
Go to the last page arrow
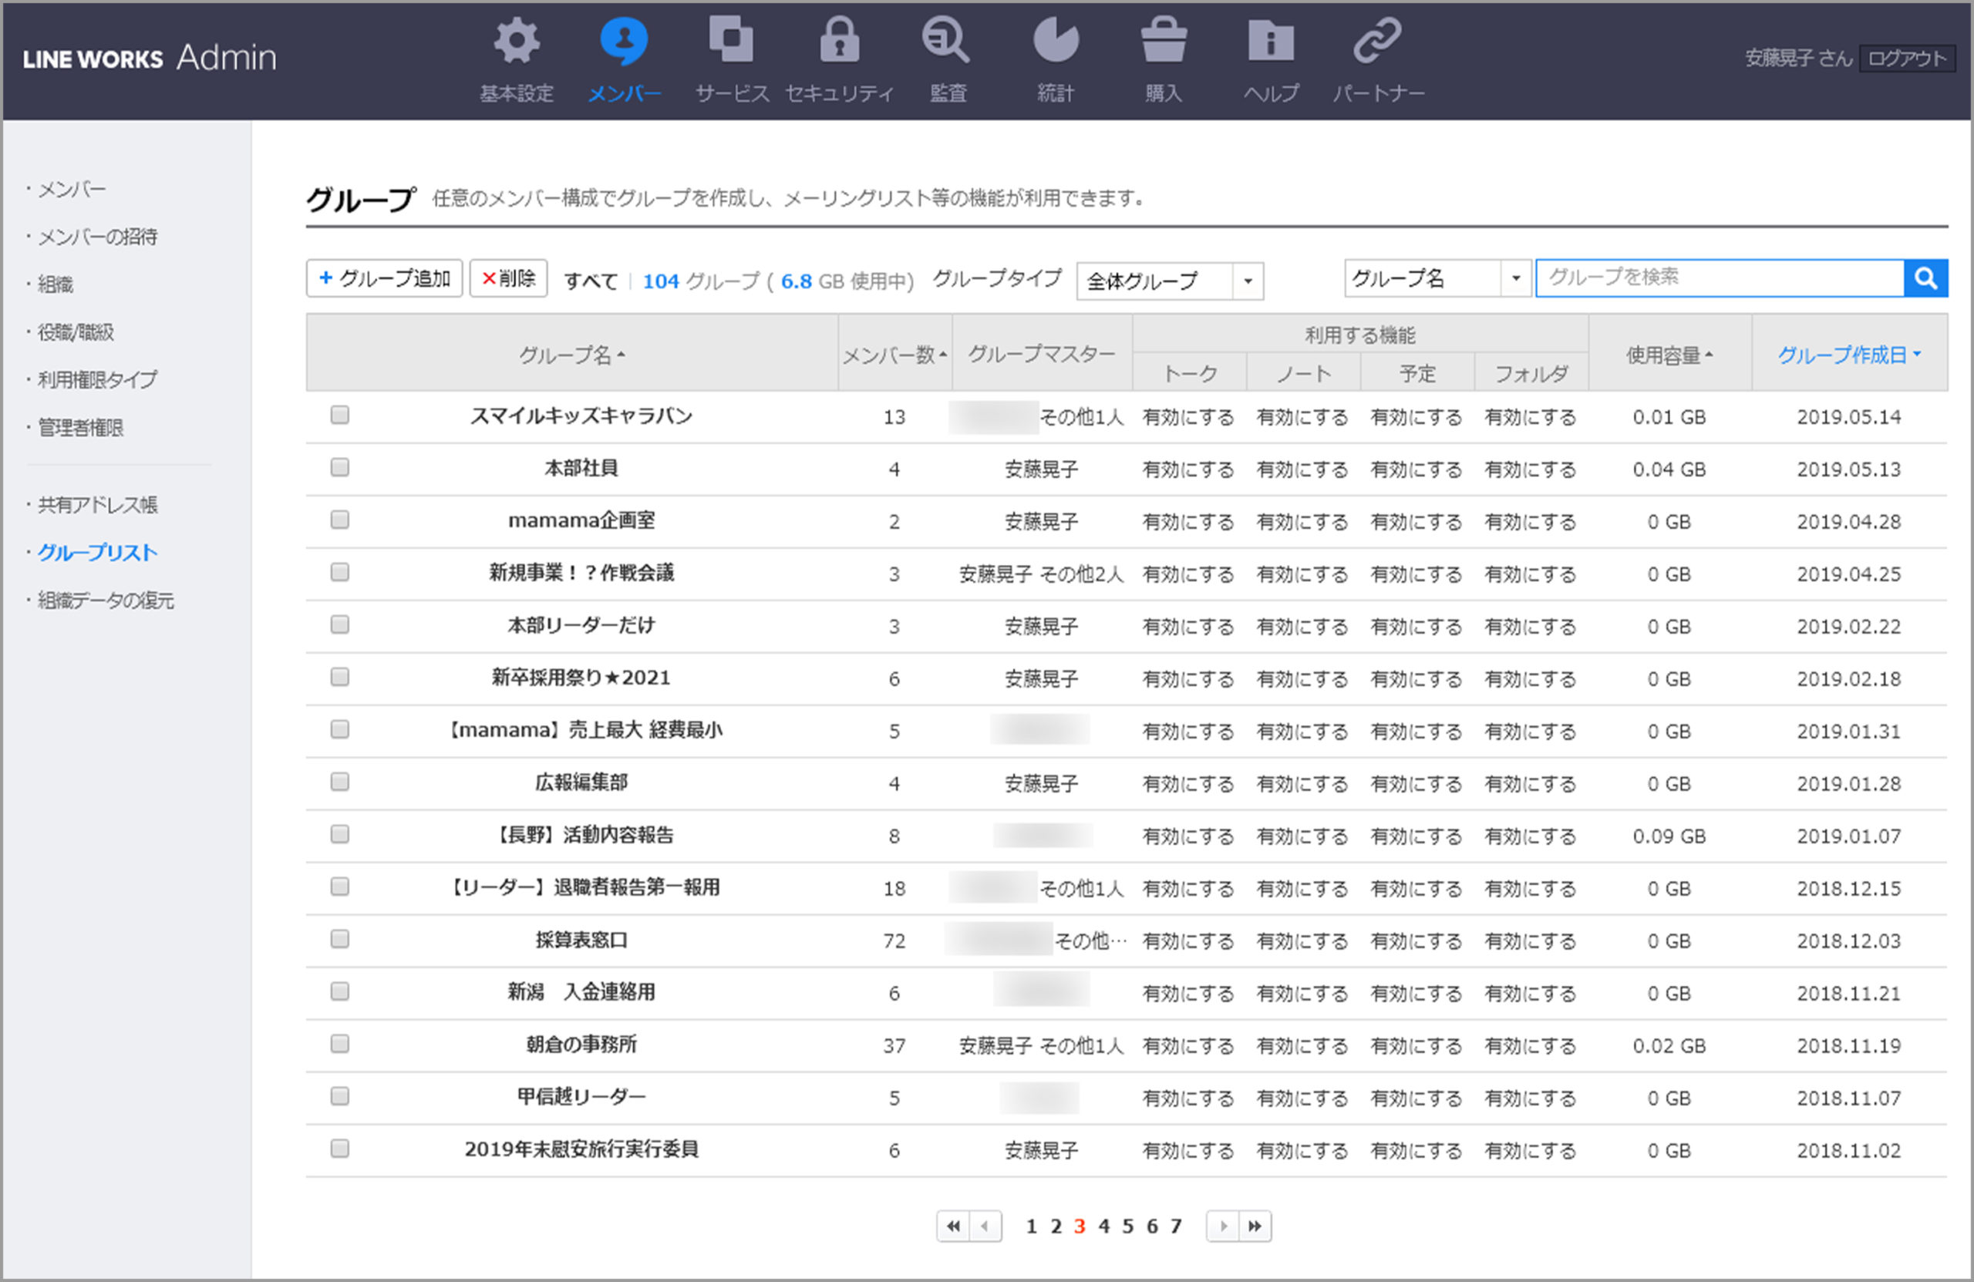tap(1255, 1226)
